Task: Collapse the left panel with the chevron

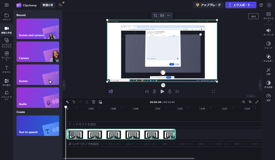Action: tap(64, 85)
